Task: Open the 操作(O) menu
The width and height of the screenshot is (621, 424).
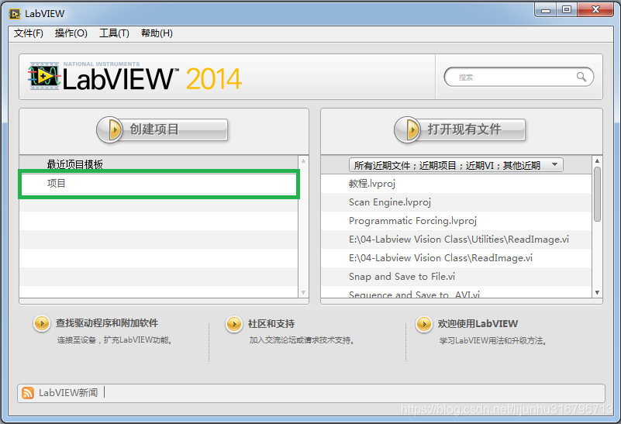Action: [71, 33]
